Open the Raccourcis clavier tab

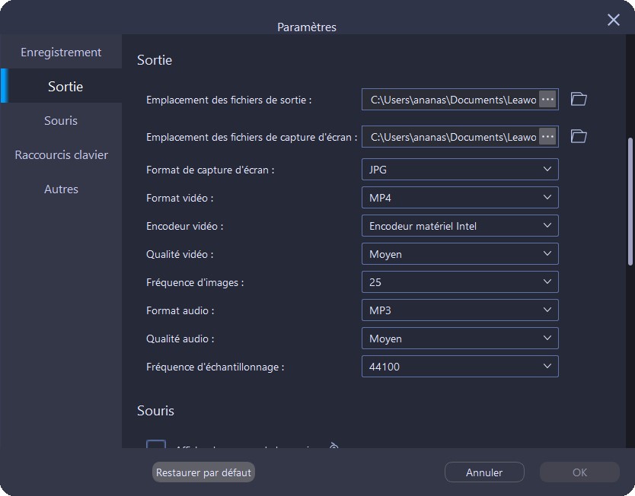[61, 155]
